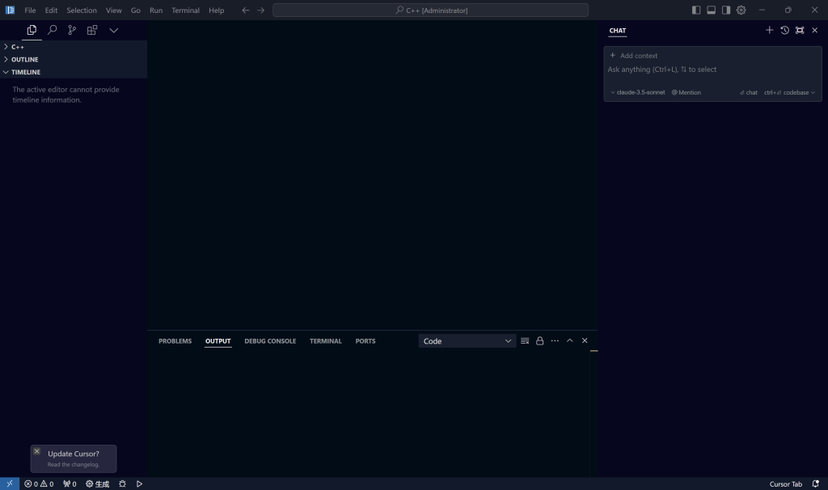Open the Code output channel dropdown
The image size is (828, 490).
[467, 340]
